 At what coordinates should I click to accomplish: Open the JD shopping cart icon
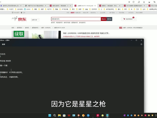point(124,19)
